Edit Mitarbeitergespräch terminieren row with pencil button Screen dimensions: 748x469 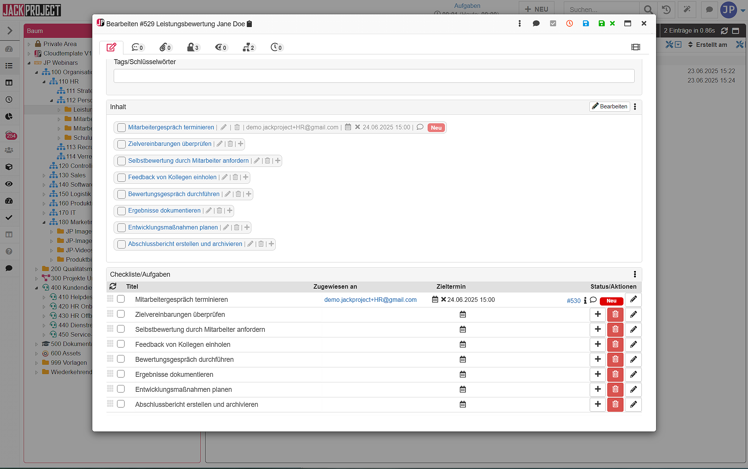click(x=633, y=300)
